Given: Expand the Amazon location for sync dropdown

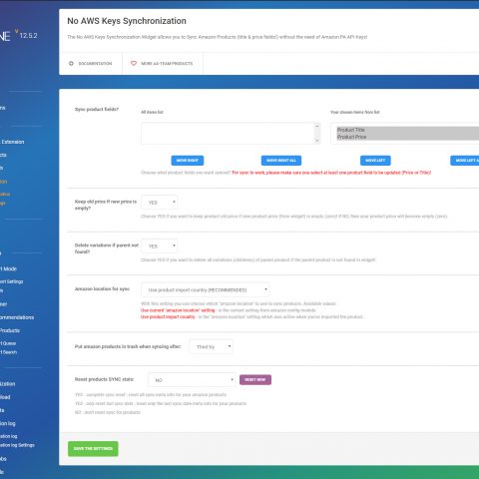Looking at the screenshot, I should coord(206,289).
